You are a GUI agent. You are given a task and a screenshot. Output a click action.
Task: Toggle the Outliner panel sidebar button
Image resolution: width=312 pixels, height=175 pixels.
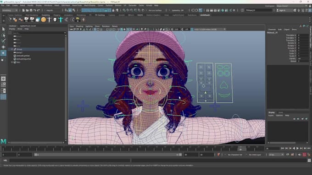click(x=3, y=97)
